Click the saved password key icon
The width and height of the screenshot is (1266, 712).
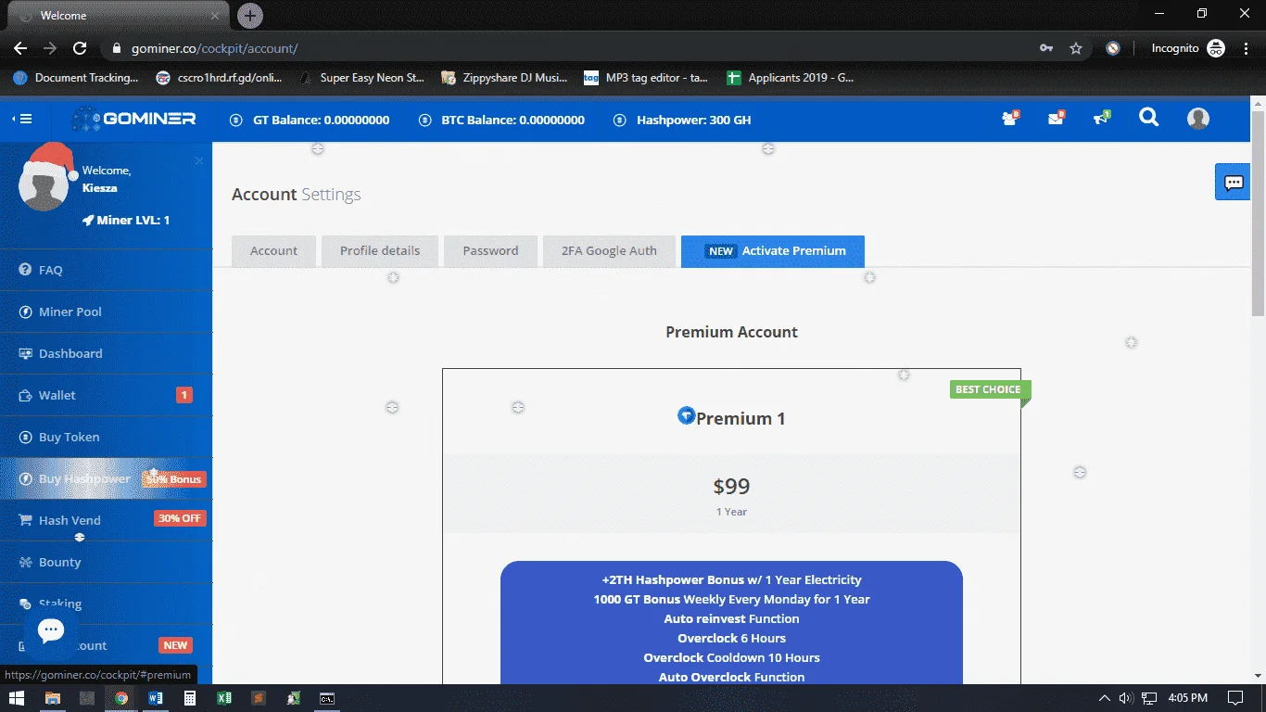(x=1046, y=48)
